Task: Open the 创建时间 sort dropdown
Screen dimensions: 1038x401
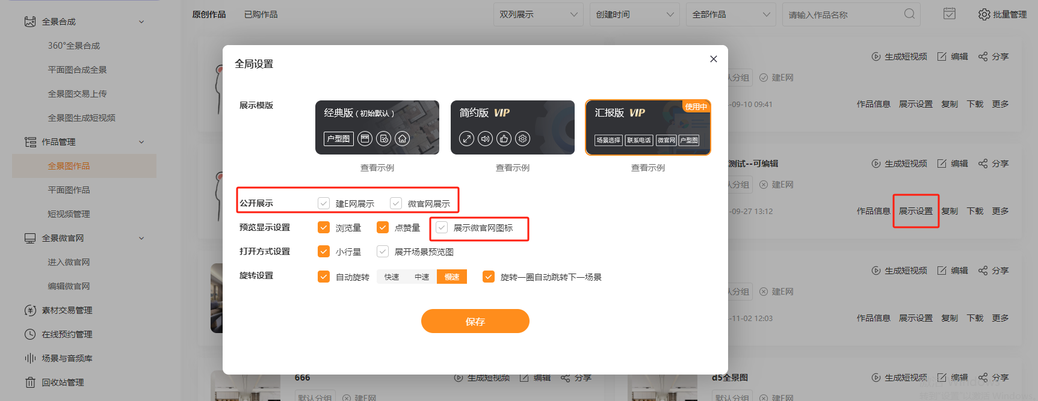Action: coord(634,14)
